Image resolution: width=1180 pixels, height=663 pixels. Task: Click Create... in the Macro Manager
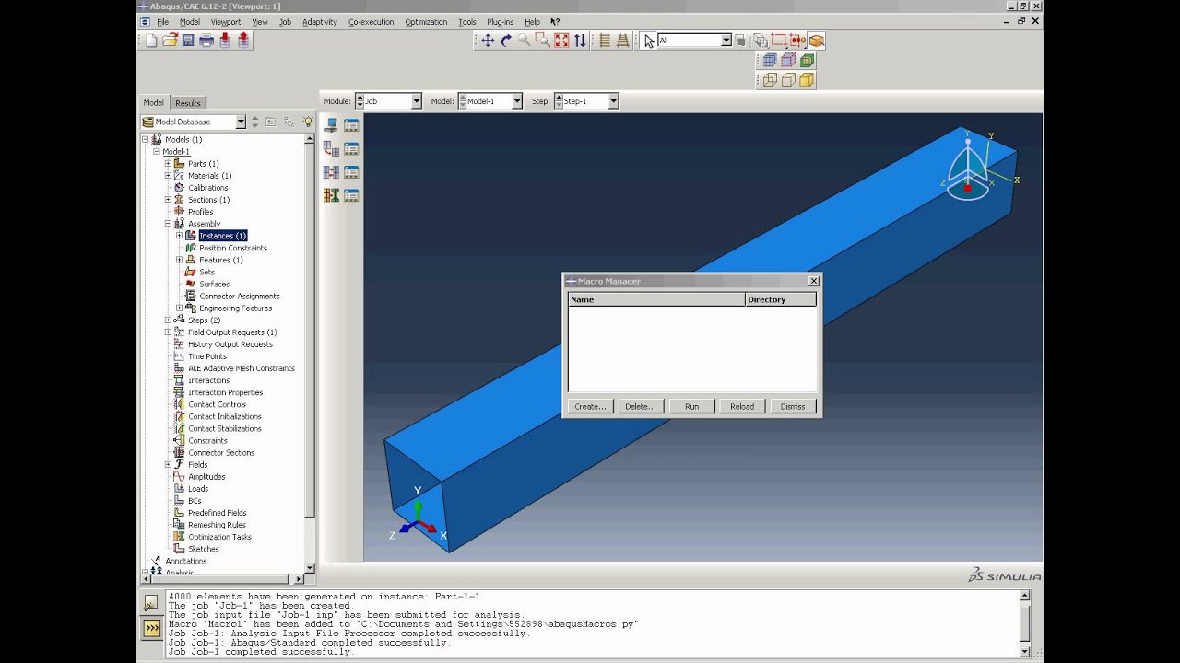(590, 406)
